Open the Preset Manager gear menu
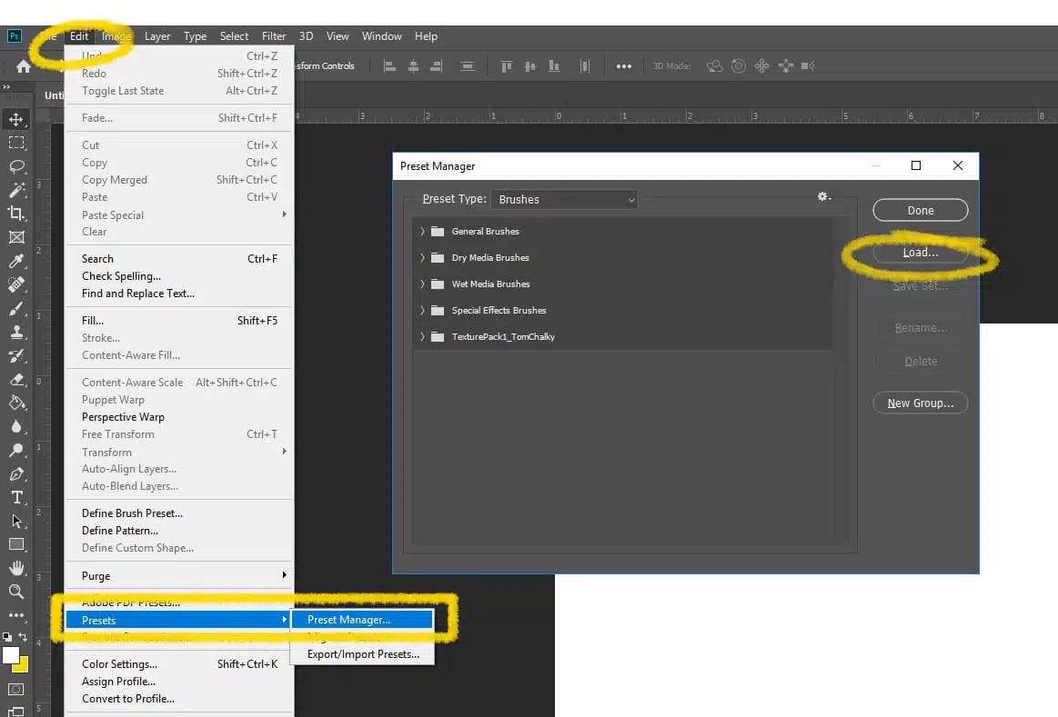The height and width of the screenshot is (717, 1058). point(824,197)
